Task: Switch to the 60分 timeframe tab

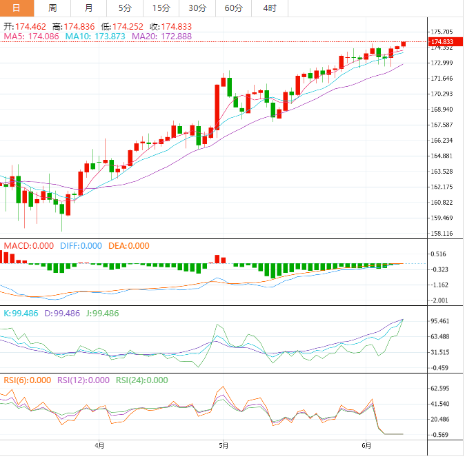Action: coord(233,8)
